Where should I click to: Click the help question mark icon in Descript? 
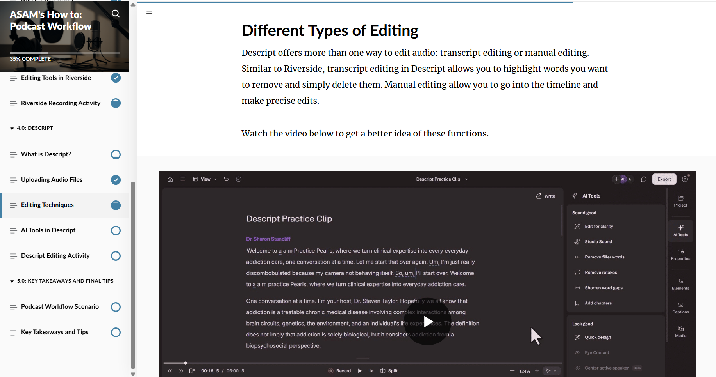click(685, 179)
